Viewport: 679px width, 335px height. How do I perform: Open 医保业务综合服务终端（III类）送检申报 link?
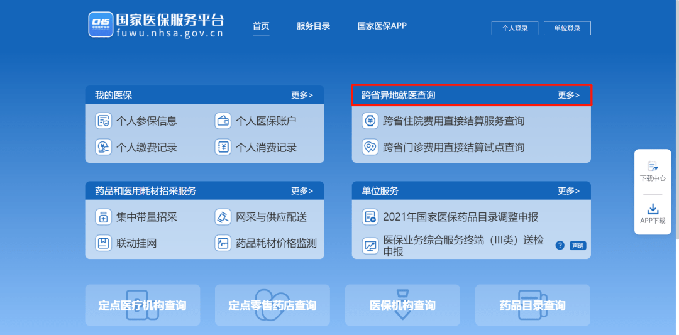pos(463,246)
